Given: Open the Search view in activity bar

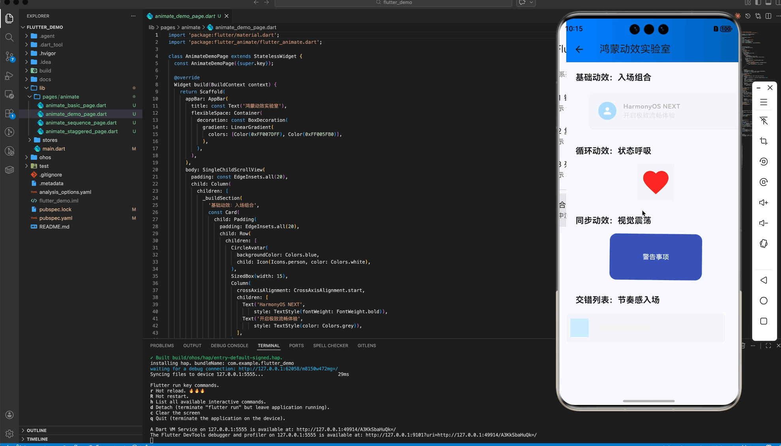Looking at the screenshot, I should click(9, 37).
